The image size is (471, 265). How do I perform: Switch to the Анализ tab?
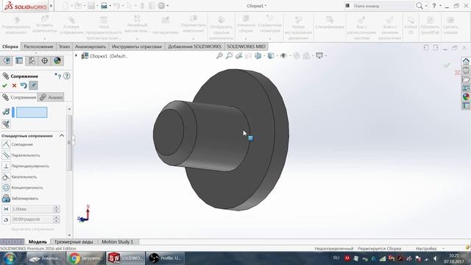coord(51,97)
